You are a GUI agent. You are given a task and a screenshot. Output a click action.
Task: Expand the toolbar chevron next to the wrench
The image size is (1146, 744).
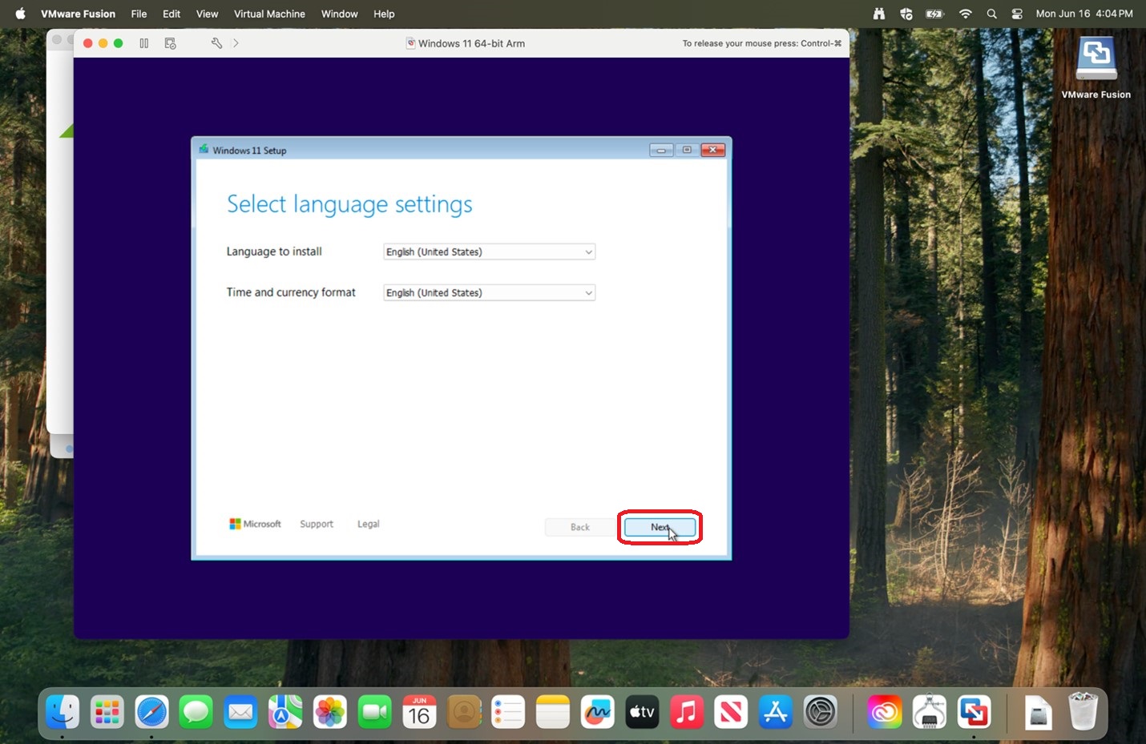(236, 43)
